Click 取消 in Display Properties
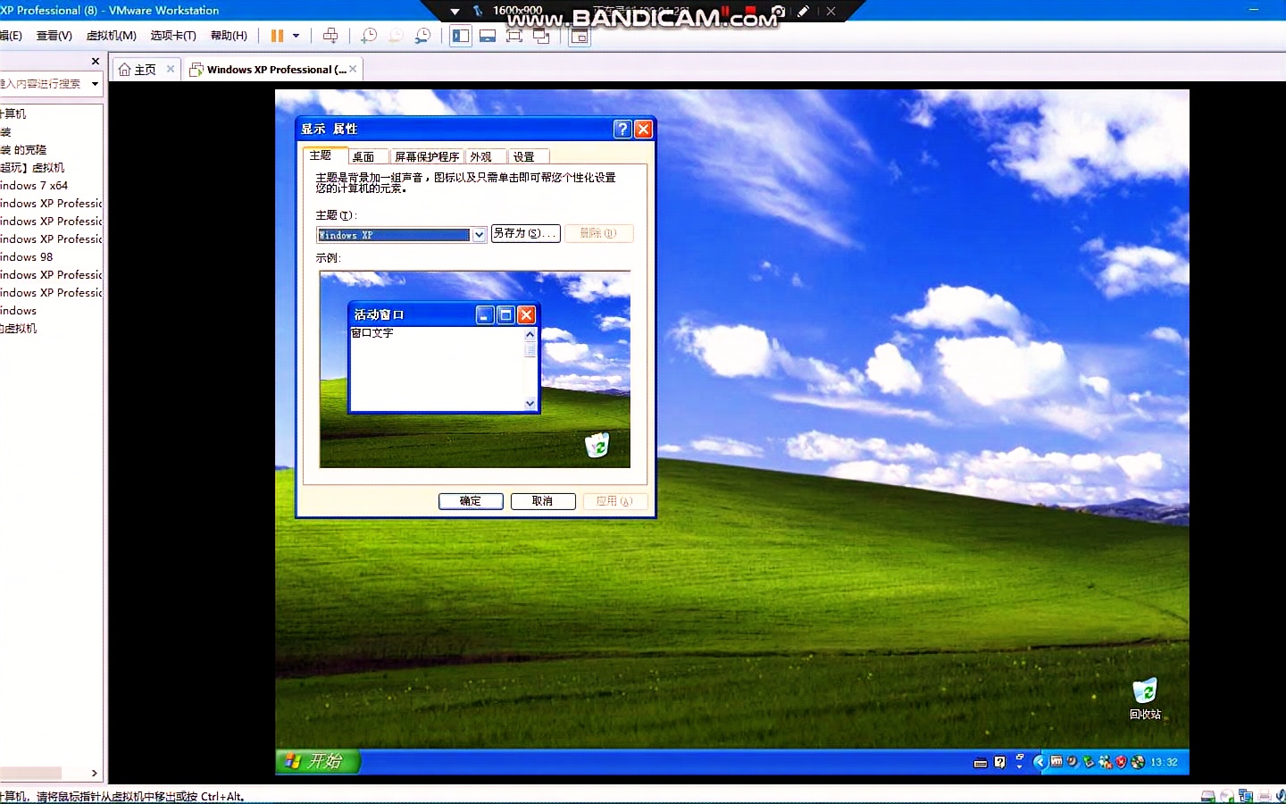The width and height of the screenshot is (1286, 804). [543, 501]
